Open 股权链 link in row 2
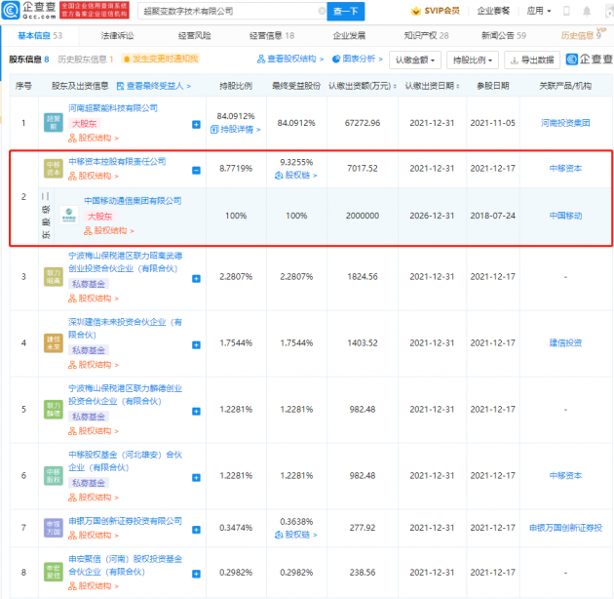614x599 pixels. click(295, 176)
